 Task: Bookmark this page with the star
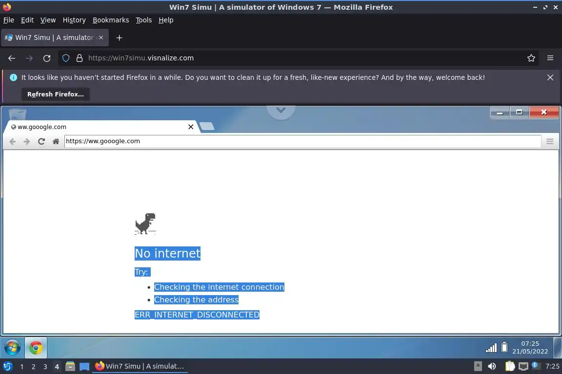(531, 58)
